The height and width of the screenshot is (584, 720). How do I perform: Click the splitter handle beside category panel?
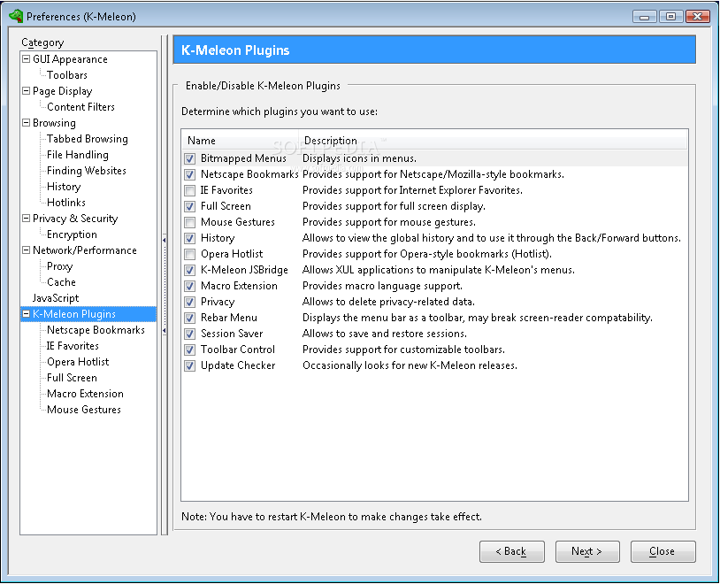pos(165,285)
